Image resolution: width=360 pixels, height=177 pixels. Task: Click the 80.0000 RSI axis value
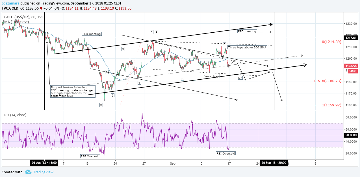[351, 118]
